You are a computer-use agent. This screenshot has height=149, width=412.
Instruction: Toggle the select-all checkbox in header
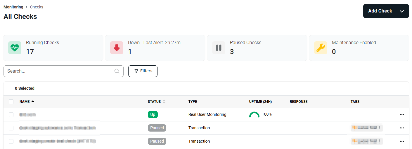(11, 102)
